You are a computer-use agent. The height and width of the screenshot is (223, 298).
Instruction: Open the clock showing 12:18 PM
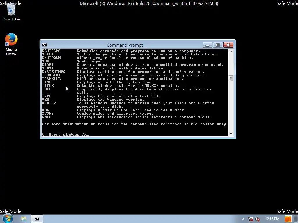coord(272,219)
